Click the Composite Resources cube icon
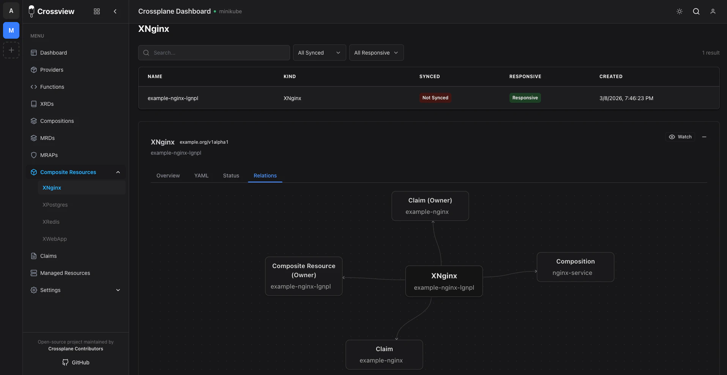This screenshot has height=375, width=727. click(34, 172)
